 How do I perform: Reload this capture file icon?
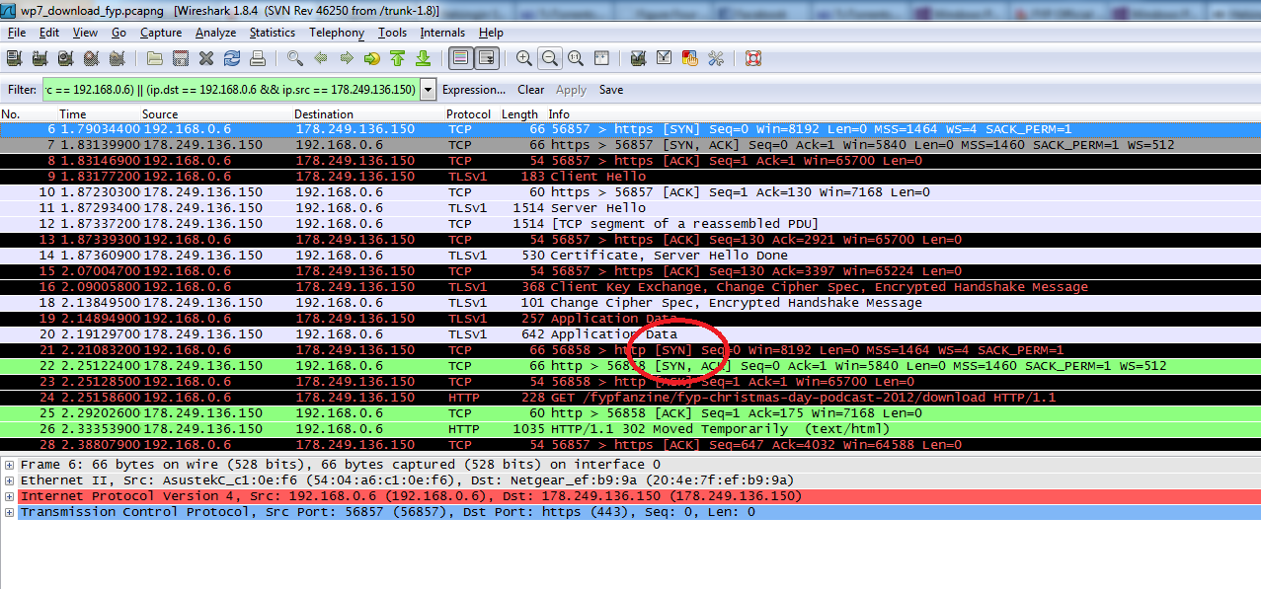click(231, 58)
